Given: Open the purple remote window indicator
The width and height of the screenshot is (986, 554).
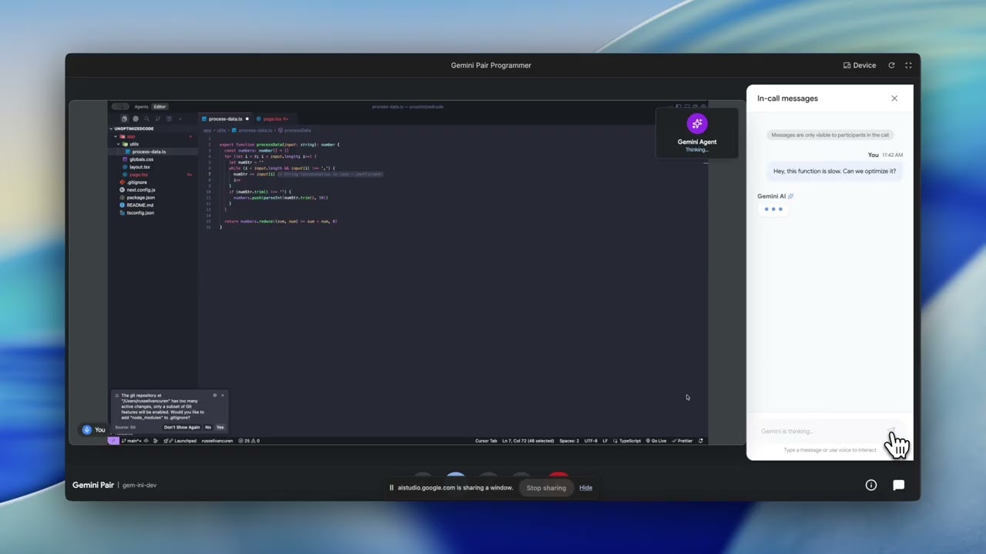Looking at the screenshot, I should (x=113, y=441).
